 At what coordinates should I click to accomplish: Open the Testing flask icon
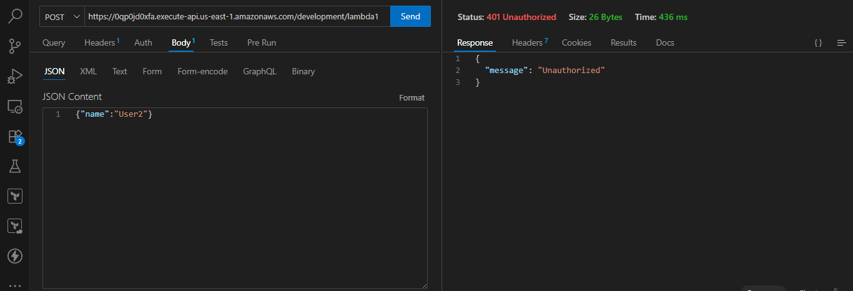(15, 166)
